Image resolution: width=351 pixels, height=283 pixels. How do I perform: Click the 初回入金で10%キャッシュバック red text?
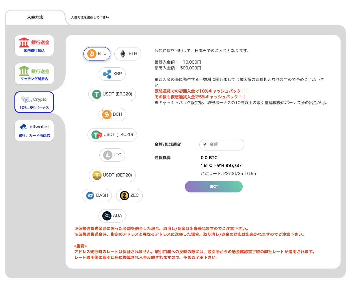[x=202, y=91]
